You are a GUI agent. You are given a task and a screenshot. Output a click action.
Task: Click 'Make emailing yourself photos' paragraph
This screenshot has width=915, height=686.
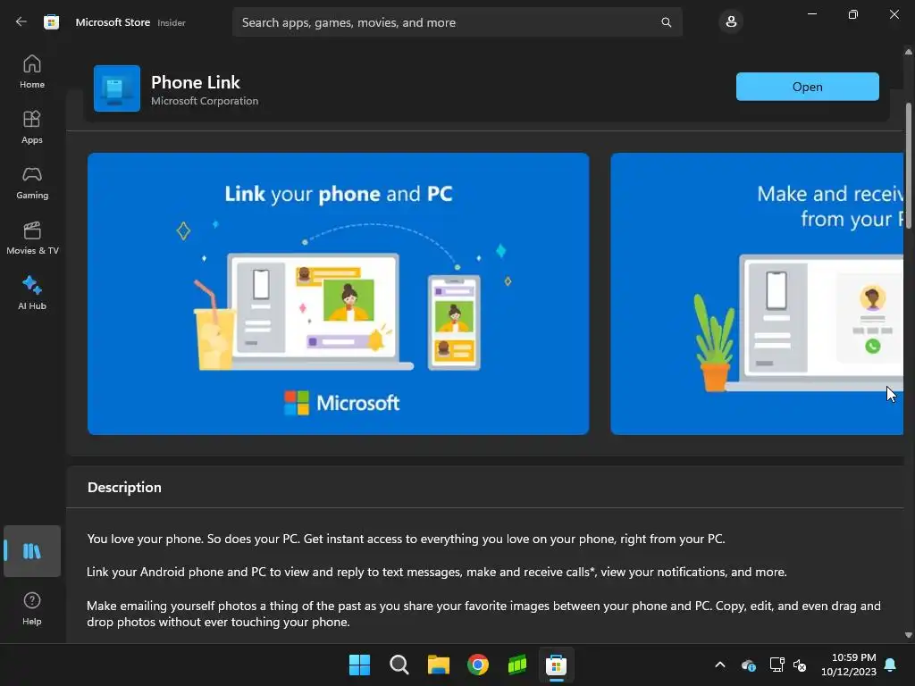[483, 614]
